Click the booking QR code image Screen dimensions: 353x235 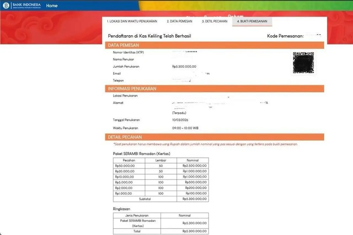[x=303, y=63]
